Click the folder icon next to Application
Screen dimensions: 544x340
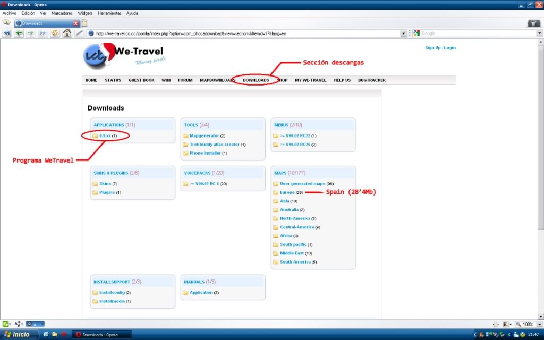pos(185,293)
